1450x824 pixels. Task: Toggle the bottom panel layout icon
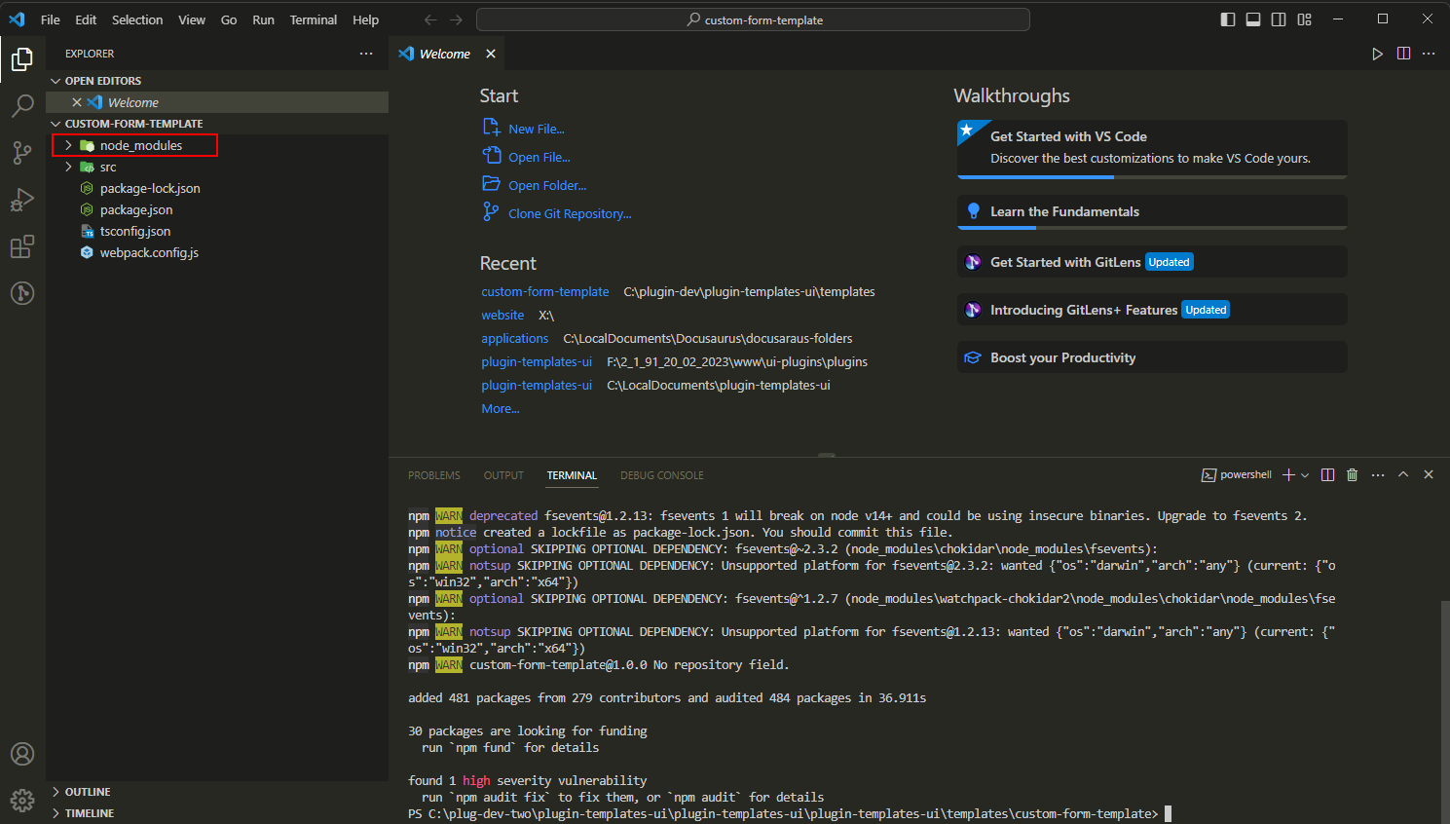coord(1253,19)
